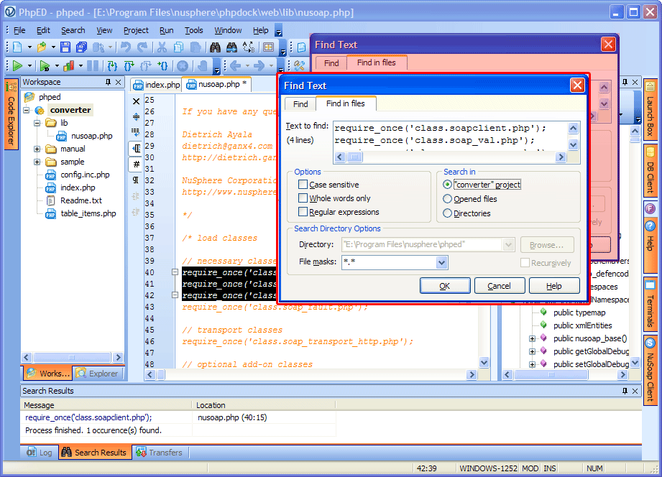
Task: Click the Step Out debug icon
Action: coord(146,65)
